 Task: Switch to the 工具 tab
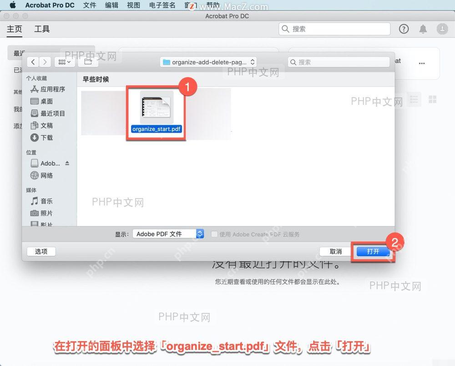pos(42,29)
